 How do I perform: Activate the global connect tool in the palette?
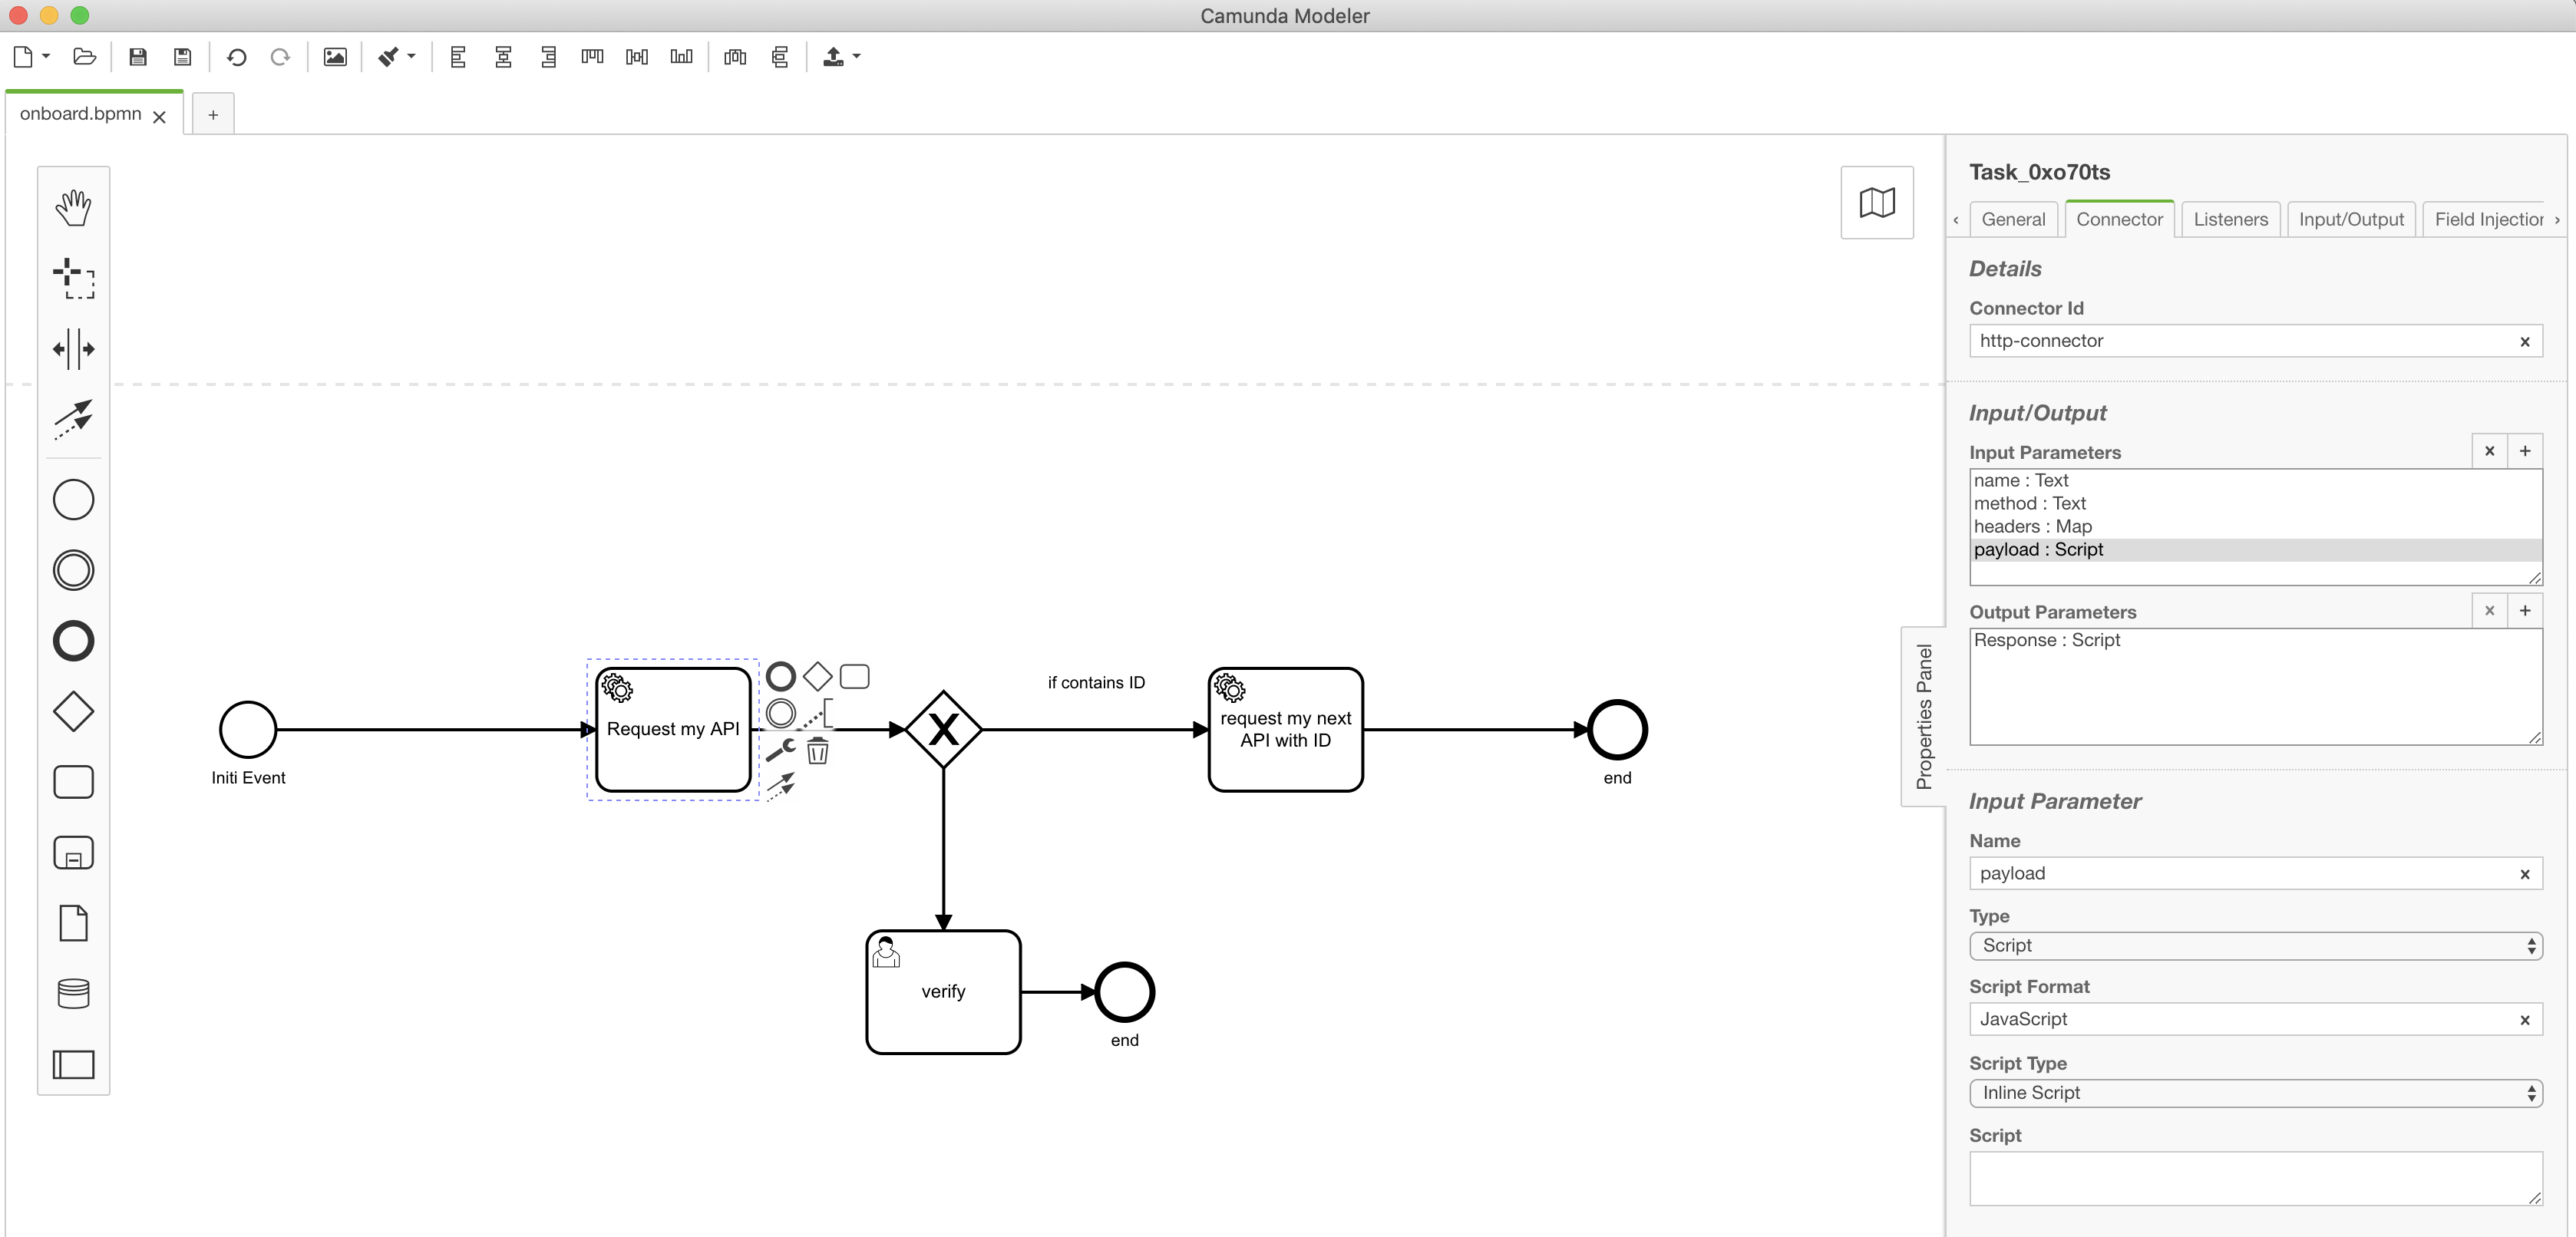click(x=73, y=419)
